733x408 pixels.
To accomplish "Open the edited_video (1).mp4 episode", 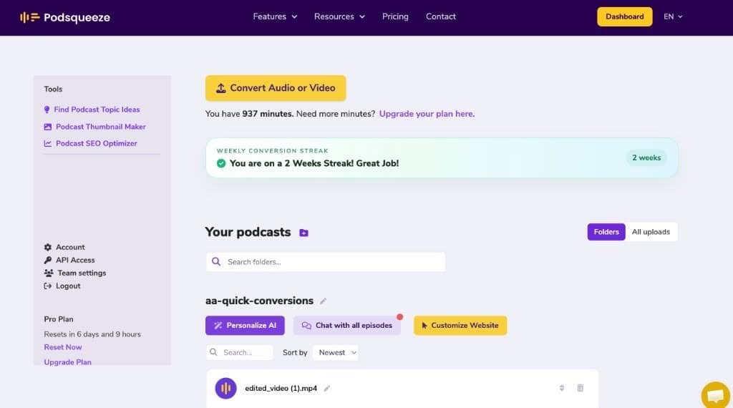I will point(281,389).
